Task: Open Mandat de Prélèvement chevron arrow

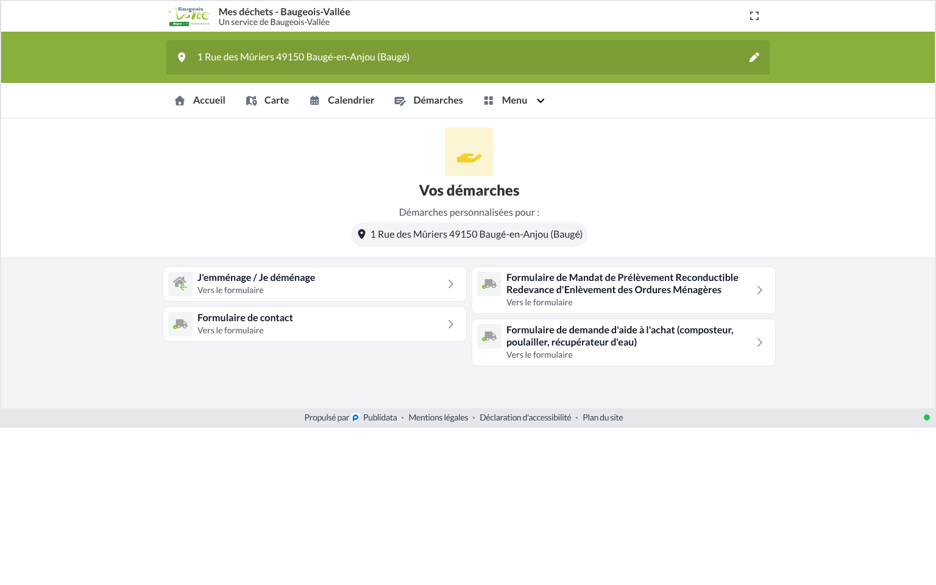Action: pos(760,290)
